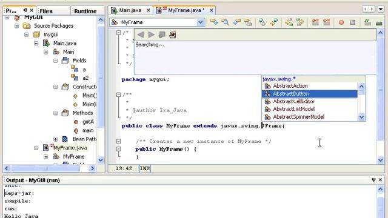Select MyFrame class node in tree
Viewport: 388px width, 218px height.
[73, 156]
